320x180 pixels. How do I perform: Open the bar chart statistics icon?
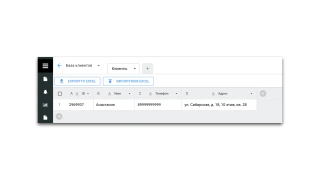point(45,104)
